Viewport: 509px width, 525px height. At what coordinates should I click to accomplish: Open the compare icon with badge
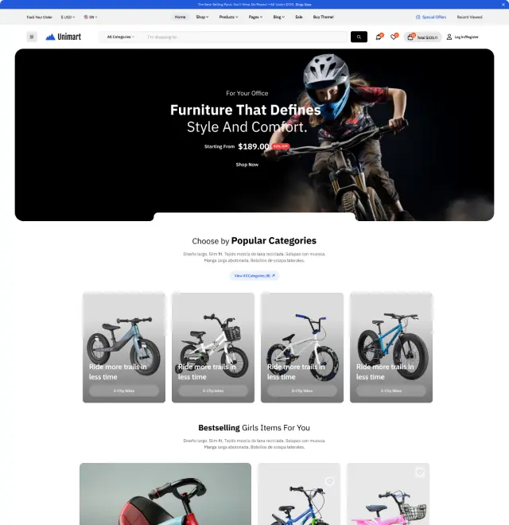379,37
